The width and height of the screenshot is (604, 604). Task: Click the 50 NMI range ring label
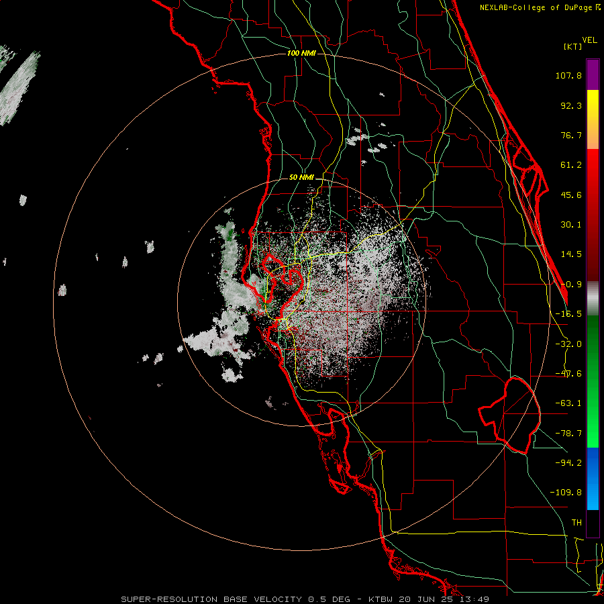click(301, 178)
